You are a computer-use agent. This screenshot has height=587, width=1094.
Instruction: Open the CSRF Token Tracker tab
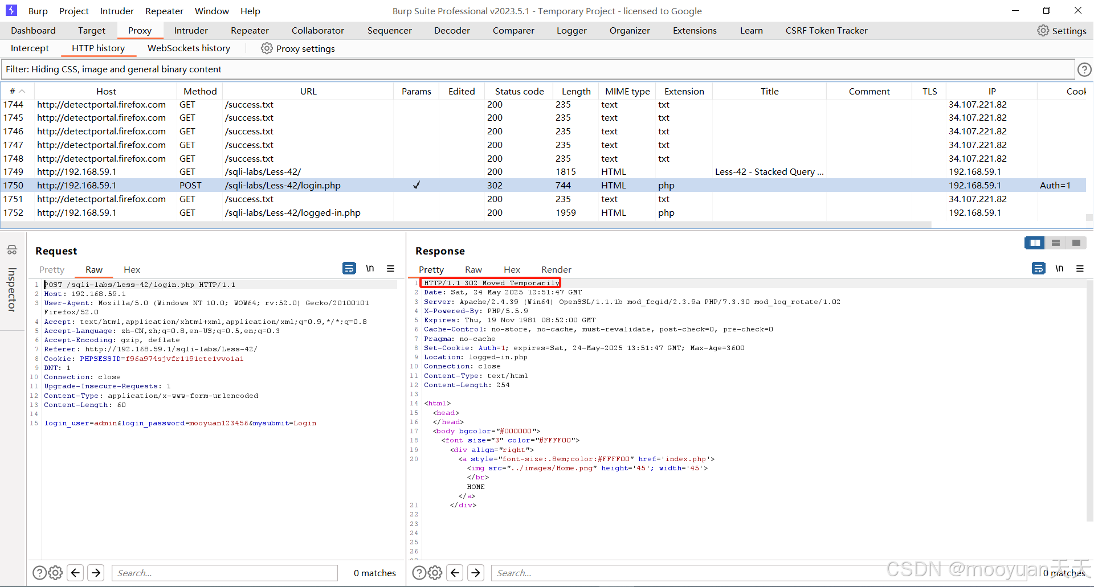(826, 31)
